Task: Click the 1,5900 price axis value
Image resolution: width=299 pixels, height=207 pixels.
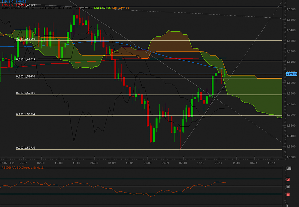Action: click(x=291, y=83)
